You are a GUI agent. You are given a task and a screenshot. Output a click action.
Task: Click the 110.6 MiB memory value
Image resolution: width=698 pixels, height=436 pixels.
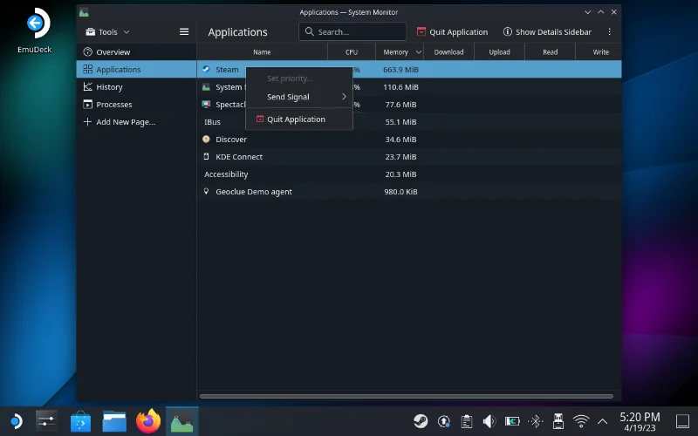pos(400,86)
